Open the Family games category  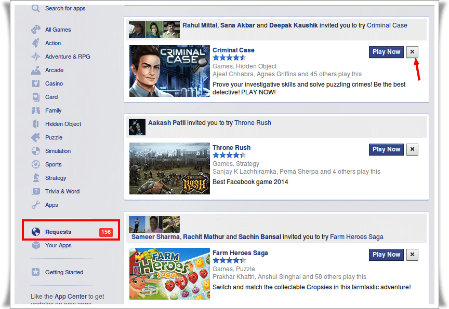point(53,110)
